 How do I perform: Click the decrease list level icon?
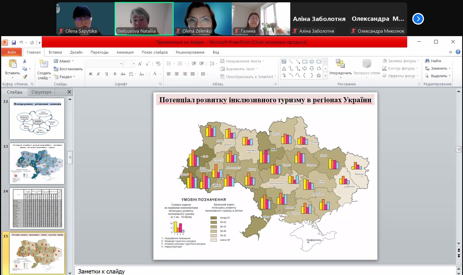[194, 64]
